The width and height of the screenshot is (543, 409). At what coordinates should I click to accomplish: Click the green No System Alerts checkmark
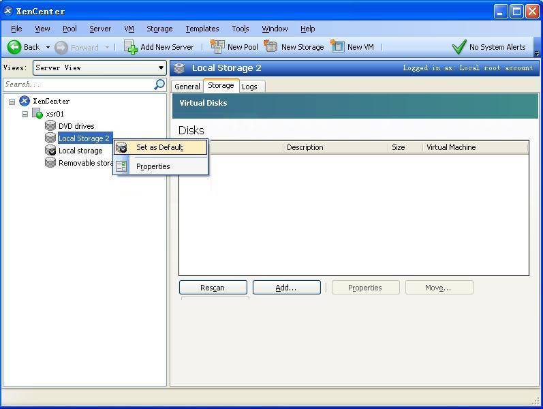(459, 47)
